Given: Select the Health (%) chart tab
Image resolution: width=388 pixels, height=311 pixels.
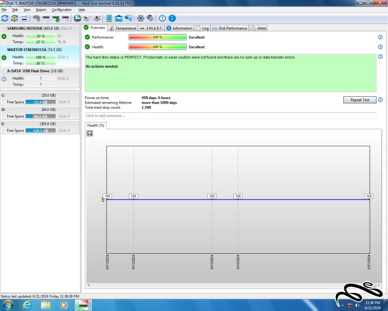Looking at the screenshot, I should (x=96, y=125).
